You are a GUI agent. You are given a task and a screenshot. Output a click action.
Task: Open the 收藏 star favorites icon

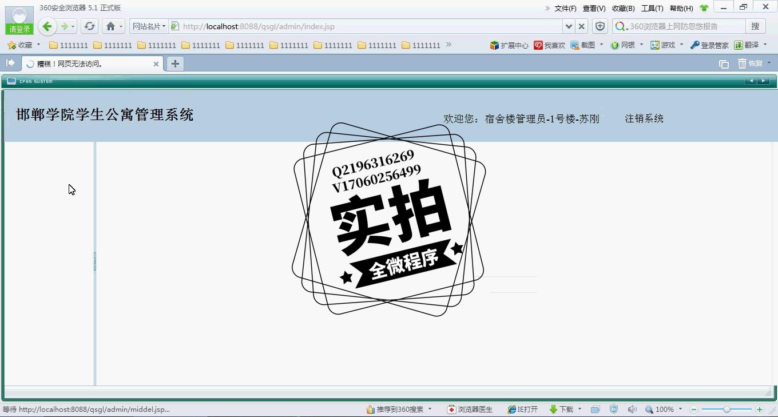11,45
